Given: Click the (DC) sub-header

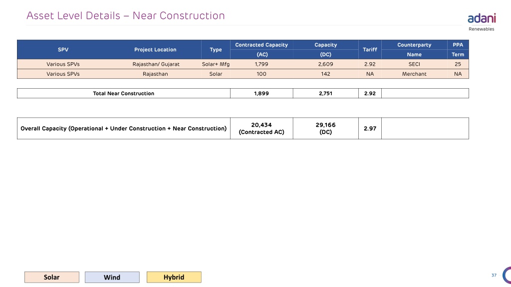Looking at the screenshot, I should click(x=325, y=54).
